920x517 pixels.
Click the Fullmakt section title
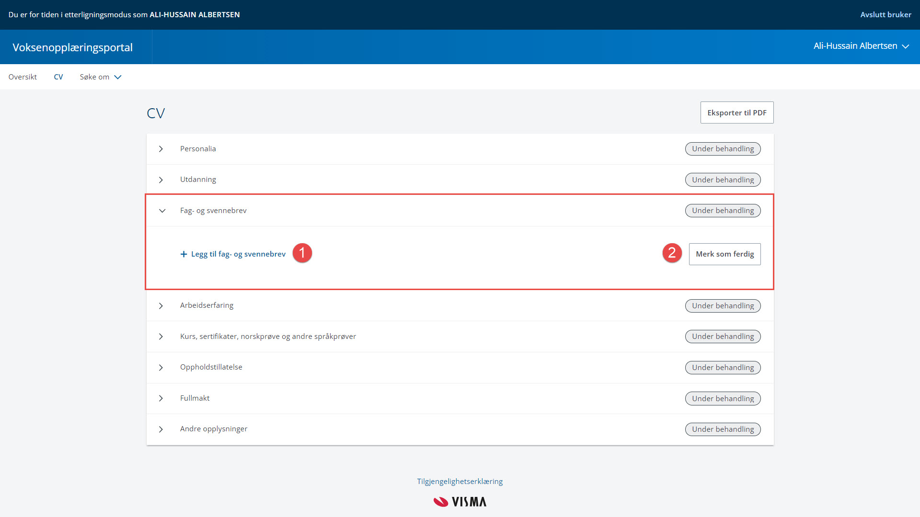click(195, 398)
